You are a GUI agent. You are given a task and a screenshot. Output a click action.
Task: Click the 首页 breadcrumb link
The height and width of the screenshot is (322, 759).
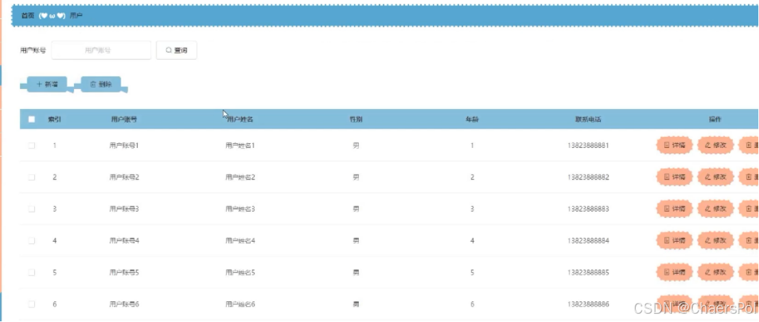27,16
